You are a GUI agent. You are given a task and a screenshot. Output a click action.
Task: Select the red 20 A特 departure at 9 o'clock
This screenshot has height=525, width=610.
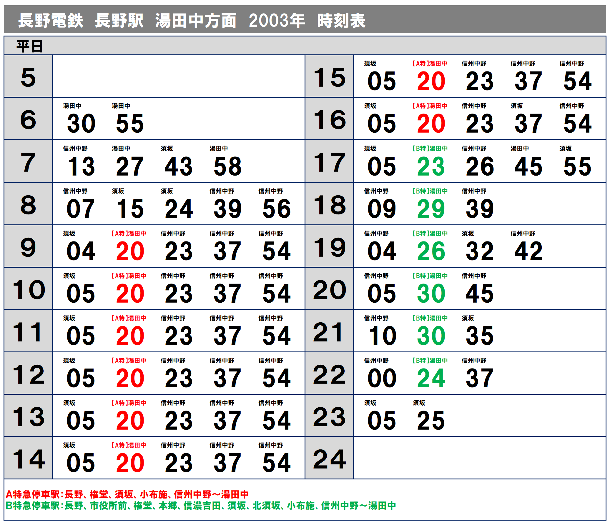point(130,251)
